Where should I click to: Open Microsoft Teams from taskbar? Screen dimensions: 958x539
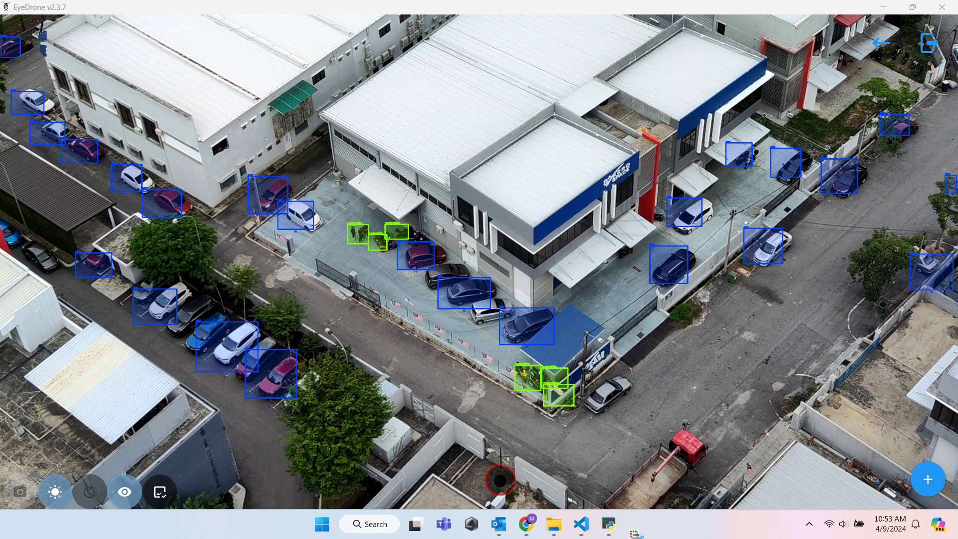(x=444, y=524)
